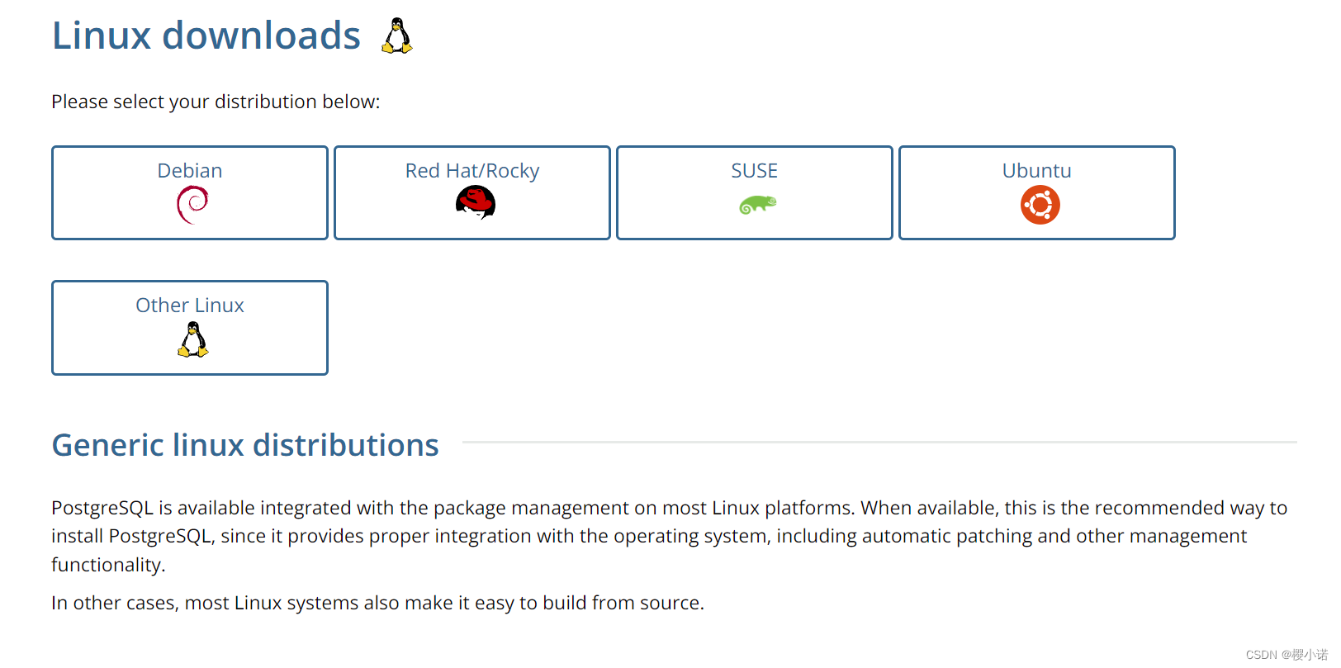Click the green SUSE chameleon icon
The image size is (1341, 668).
click(758, 205)
